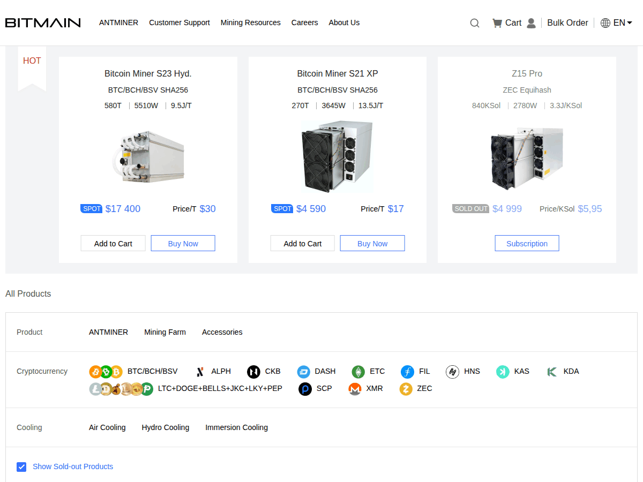643x482 pixels.
Task: Select the Air Cooling filter option
Action: (107, 427)
